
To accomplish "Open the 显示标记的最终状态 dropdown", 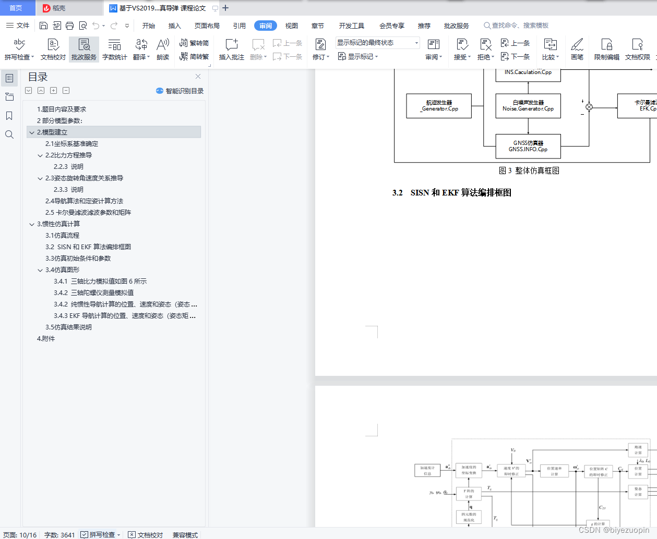I will pos(416,42).
